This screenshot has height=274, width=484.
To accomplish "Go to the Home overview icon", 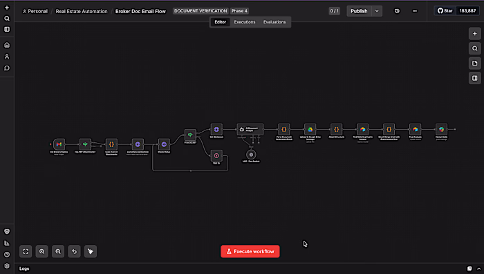I will click(x=7, y=45).
